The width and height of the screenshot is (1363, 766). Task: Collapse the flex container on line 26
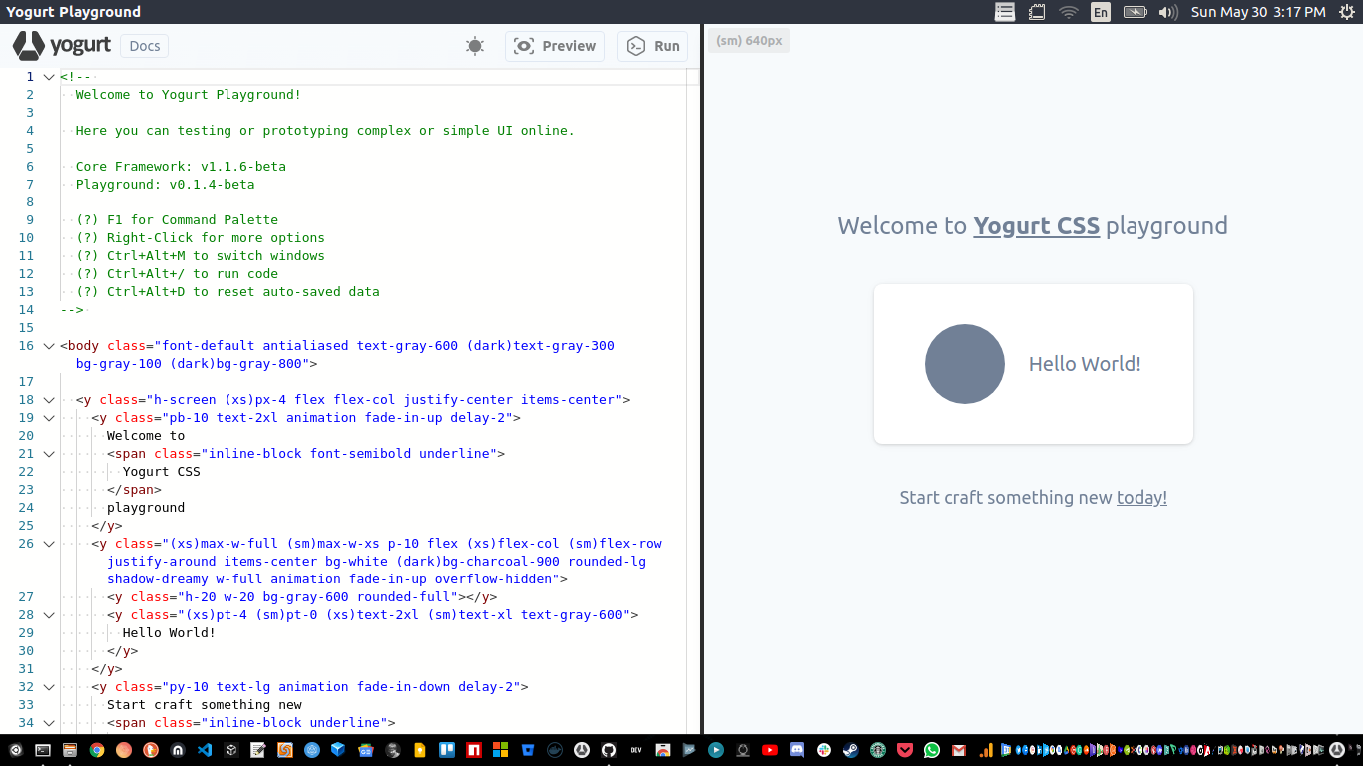[x=48, y=544]
